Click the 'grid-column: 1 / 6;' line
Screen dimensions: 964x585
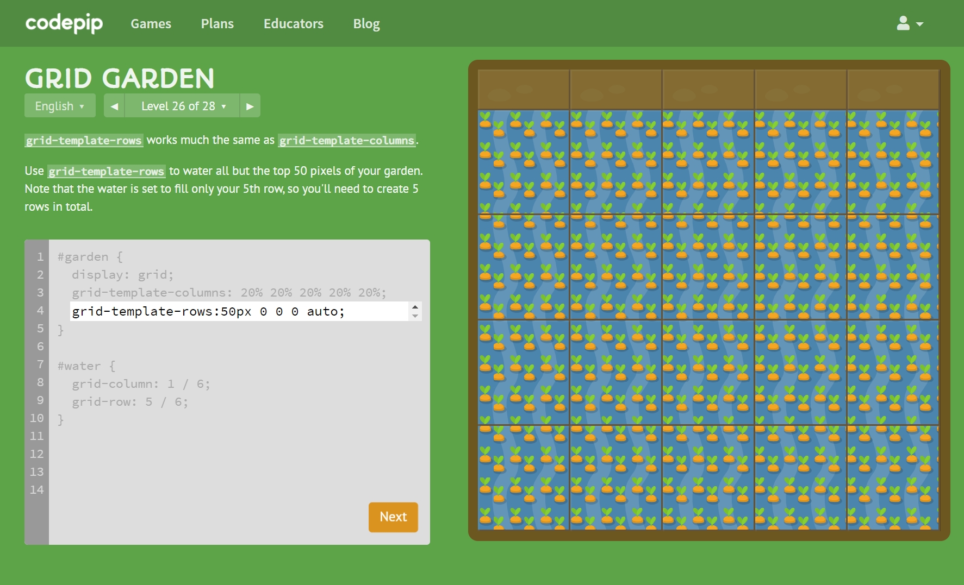click(141, 384)
